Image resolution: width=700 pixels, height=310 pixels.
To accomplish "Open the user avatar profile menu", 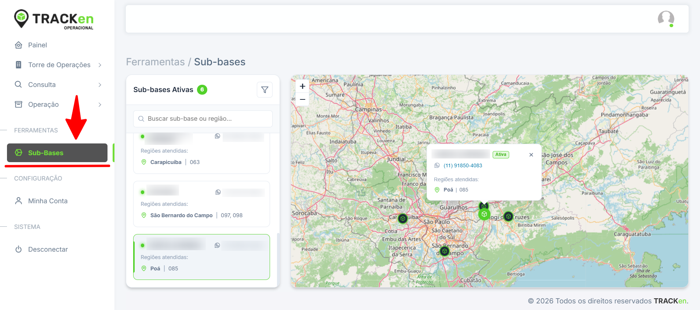I will point(666,19).
